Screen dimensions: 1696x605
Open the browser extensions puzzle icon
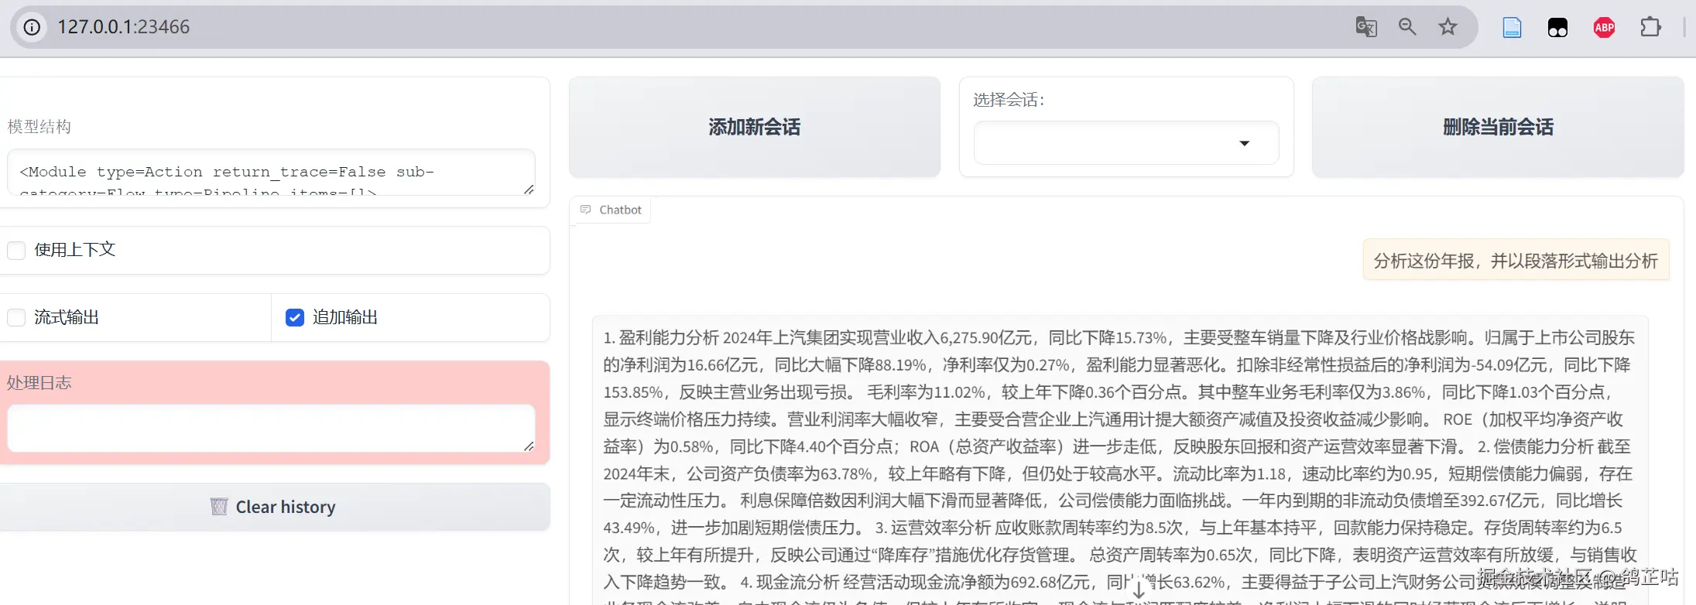coord(1650,27)
